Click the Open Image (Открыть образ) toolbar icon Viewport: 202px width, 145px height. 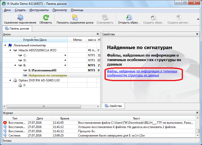point(129,18)
